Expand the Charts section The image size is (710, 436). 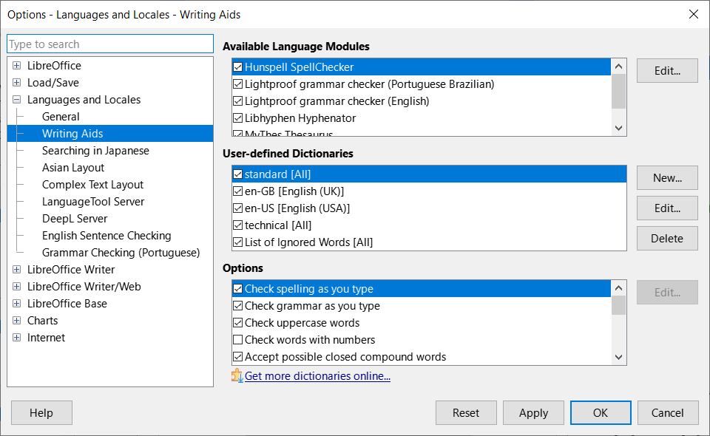point(16,320)
